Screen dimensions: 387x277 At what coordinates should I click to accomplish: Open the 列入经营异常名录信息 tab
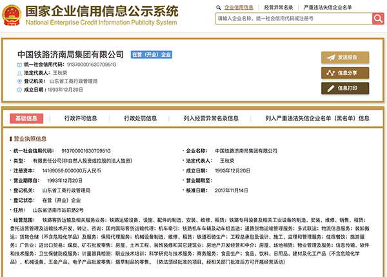pyautogui.click(x=211, y=118)
